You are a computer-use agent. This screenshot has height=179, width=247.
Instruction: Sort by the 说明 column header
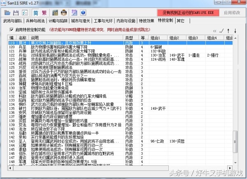tap(76, 38)
